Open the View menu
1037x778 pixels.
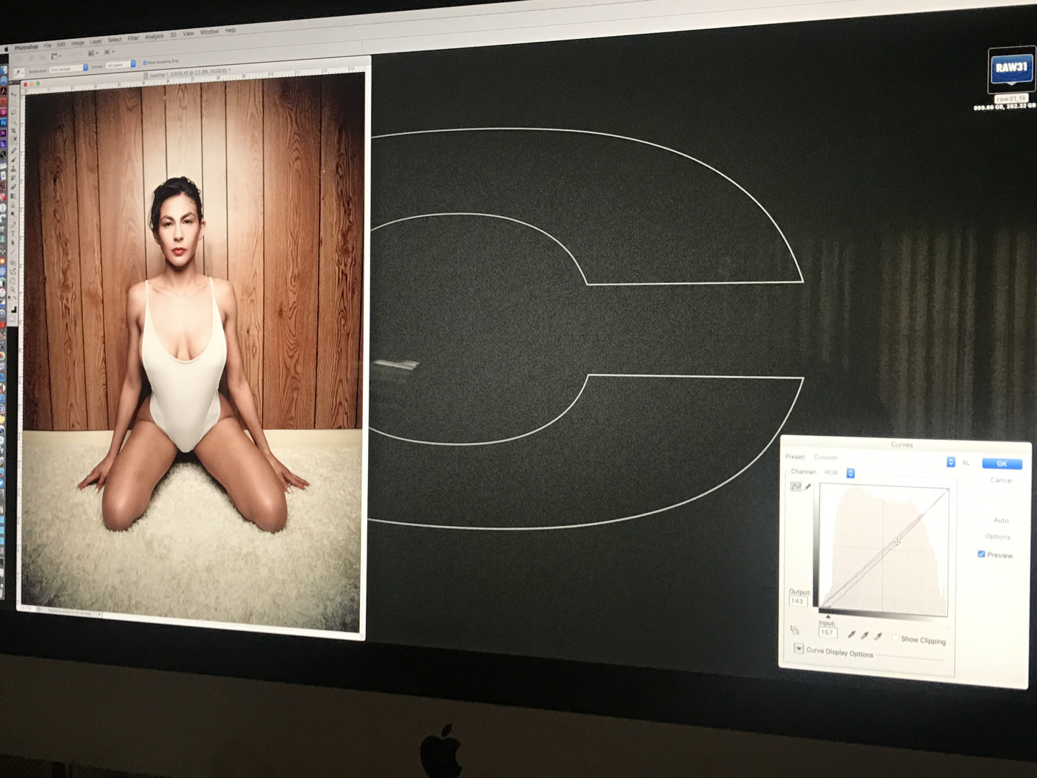click(x=188, y=34)
